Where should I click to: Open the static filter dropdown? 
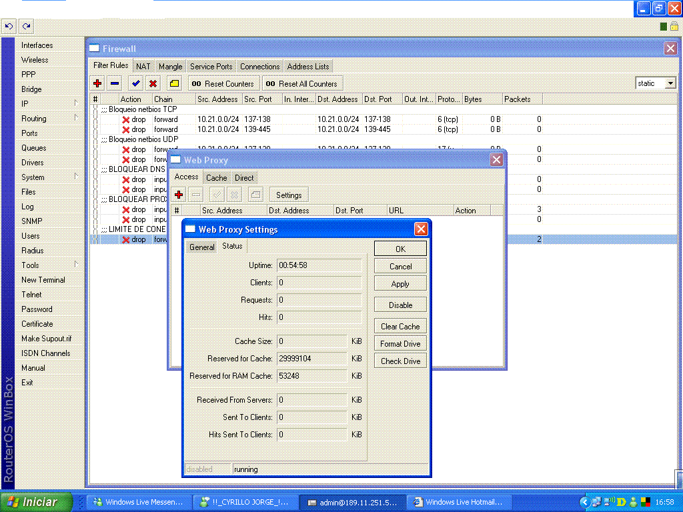coord(671,83)
